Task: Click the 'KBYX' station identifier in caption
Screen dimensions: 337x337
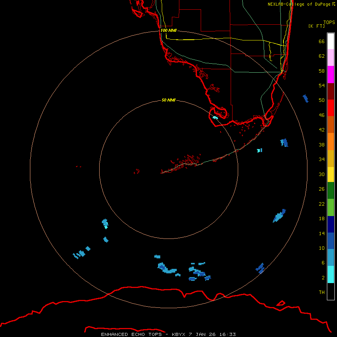Action: 178,334
